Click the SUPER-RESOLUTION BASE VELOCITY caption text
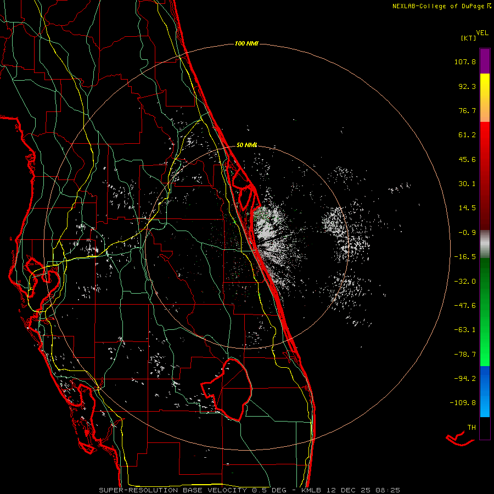The height and width of the screenshot is (494, 494). (x=173, y=490)
